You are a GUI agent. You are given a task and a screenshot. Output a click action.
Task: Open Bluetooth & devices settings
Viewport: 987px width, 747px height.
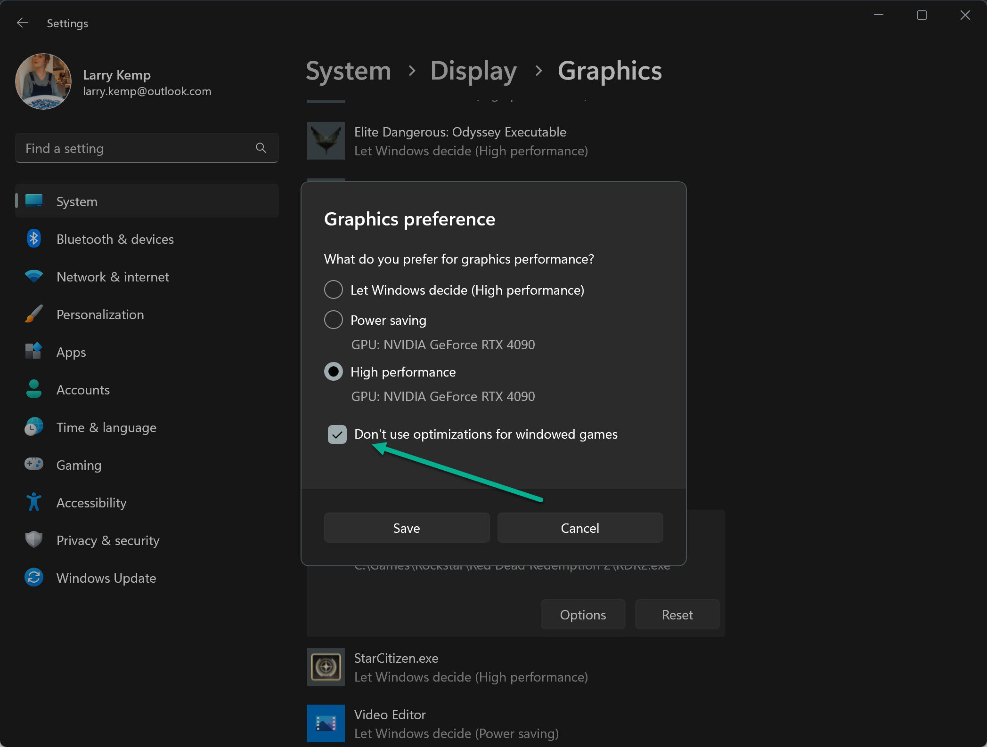pos(147,239)
